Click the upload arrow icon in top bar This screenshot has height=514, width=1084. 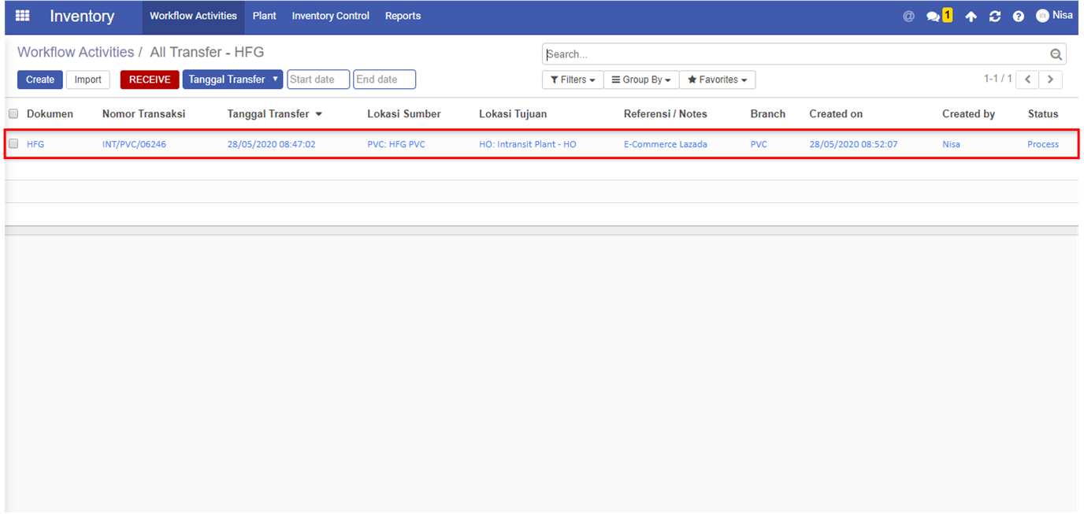(971, 17)
